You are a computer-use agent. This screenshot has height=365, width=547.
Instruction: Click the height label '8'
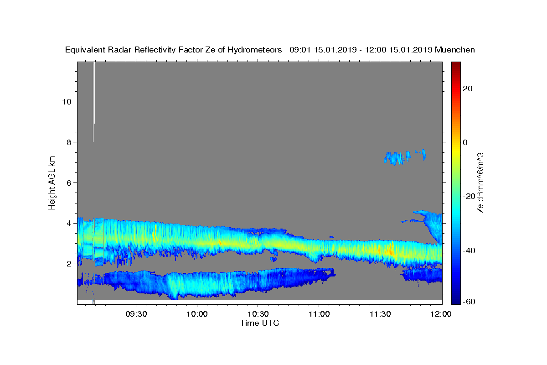coord(68,142)
